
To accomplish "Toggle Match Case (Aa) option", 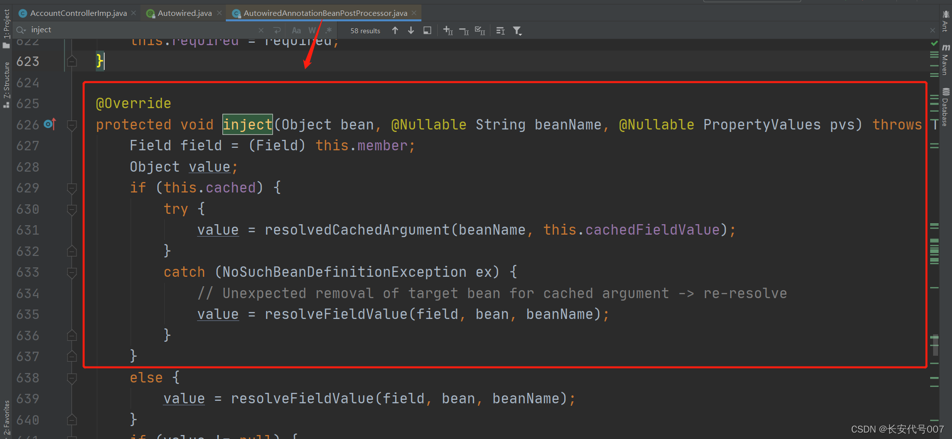I will click(x=296, y=30).
